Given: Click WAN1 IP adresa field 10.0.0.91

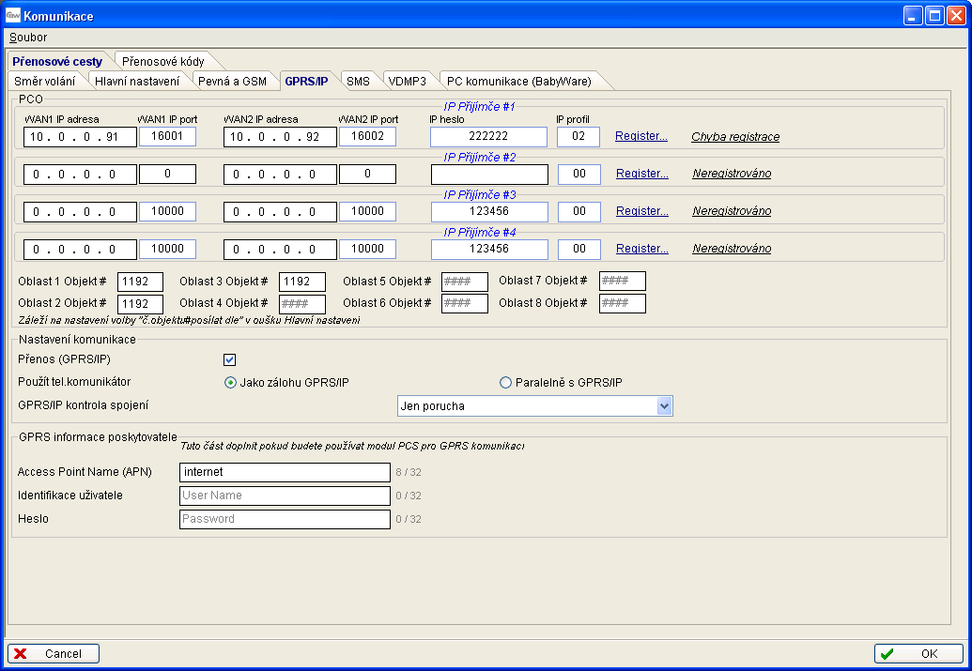Looking at the screenshot, I should (80, 137).
